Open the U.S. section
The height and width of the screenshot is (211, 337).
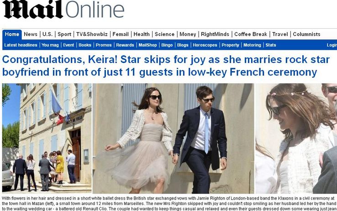(x=47, y=34)
